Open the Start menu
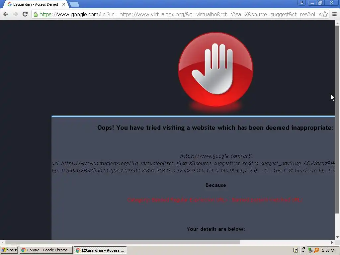Screen dimensions: 340x255 (9, 250)
